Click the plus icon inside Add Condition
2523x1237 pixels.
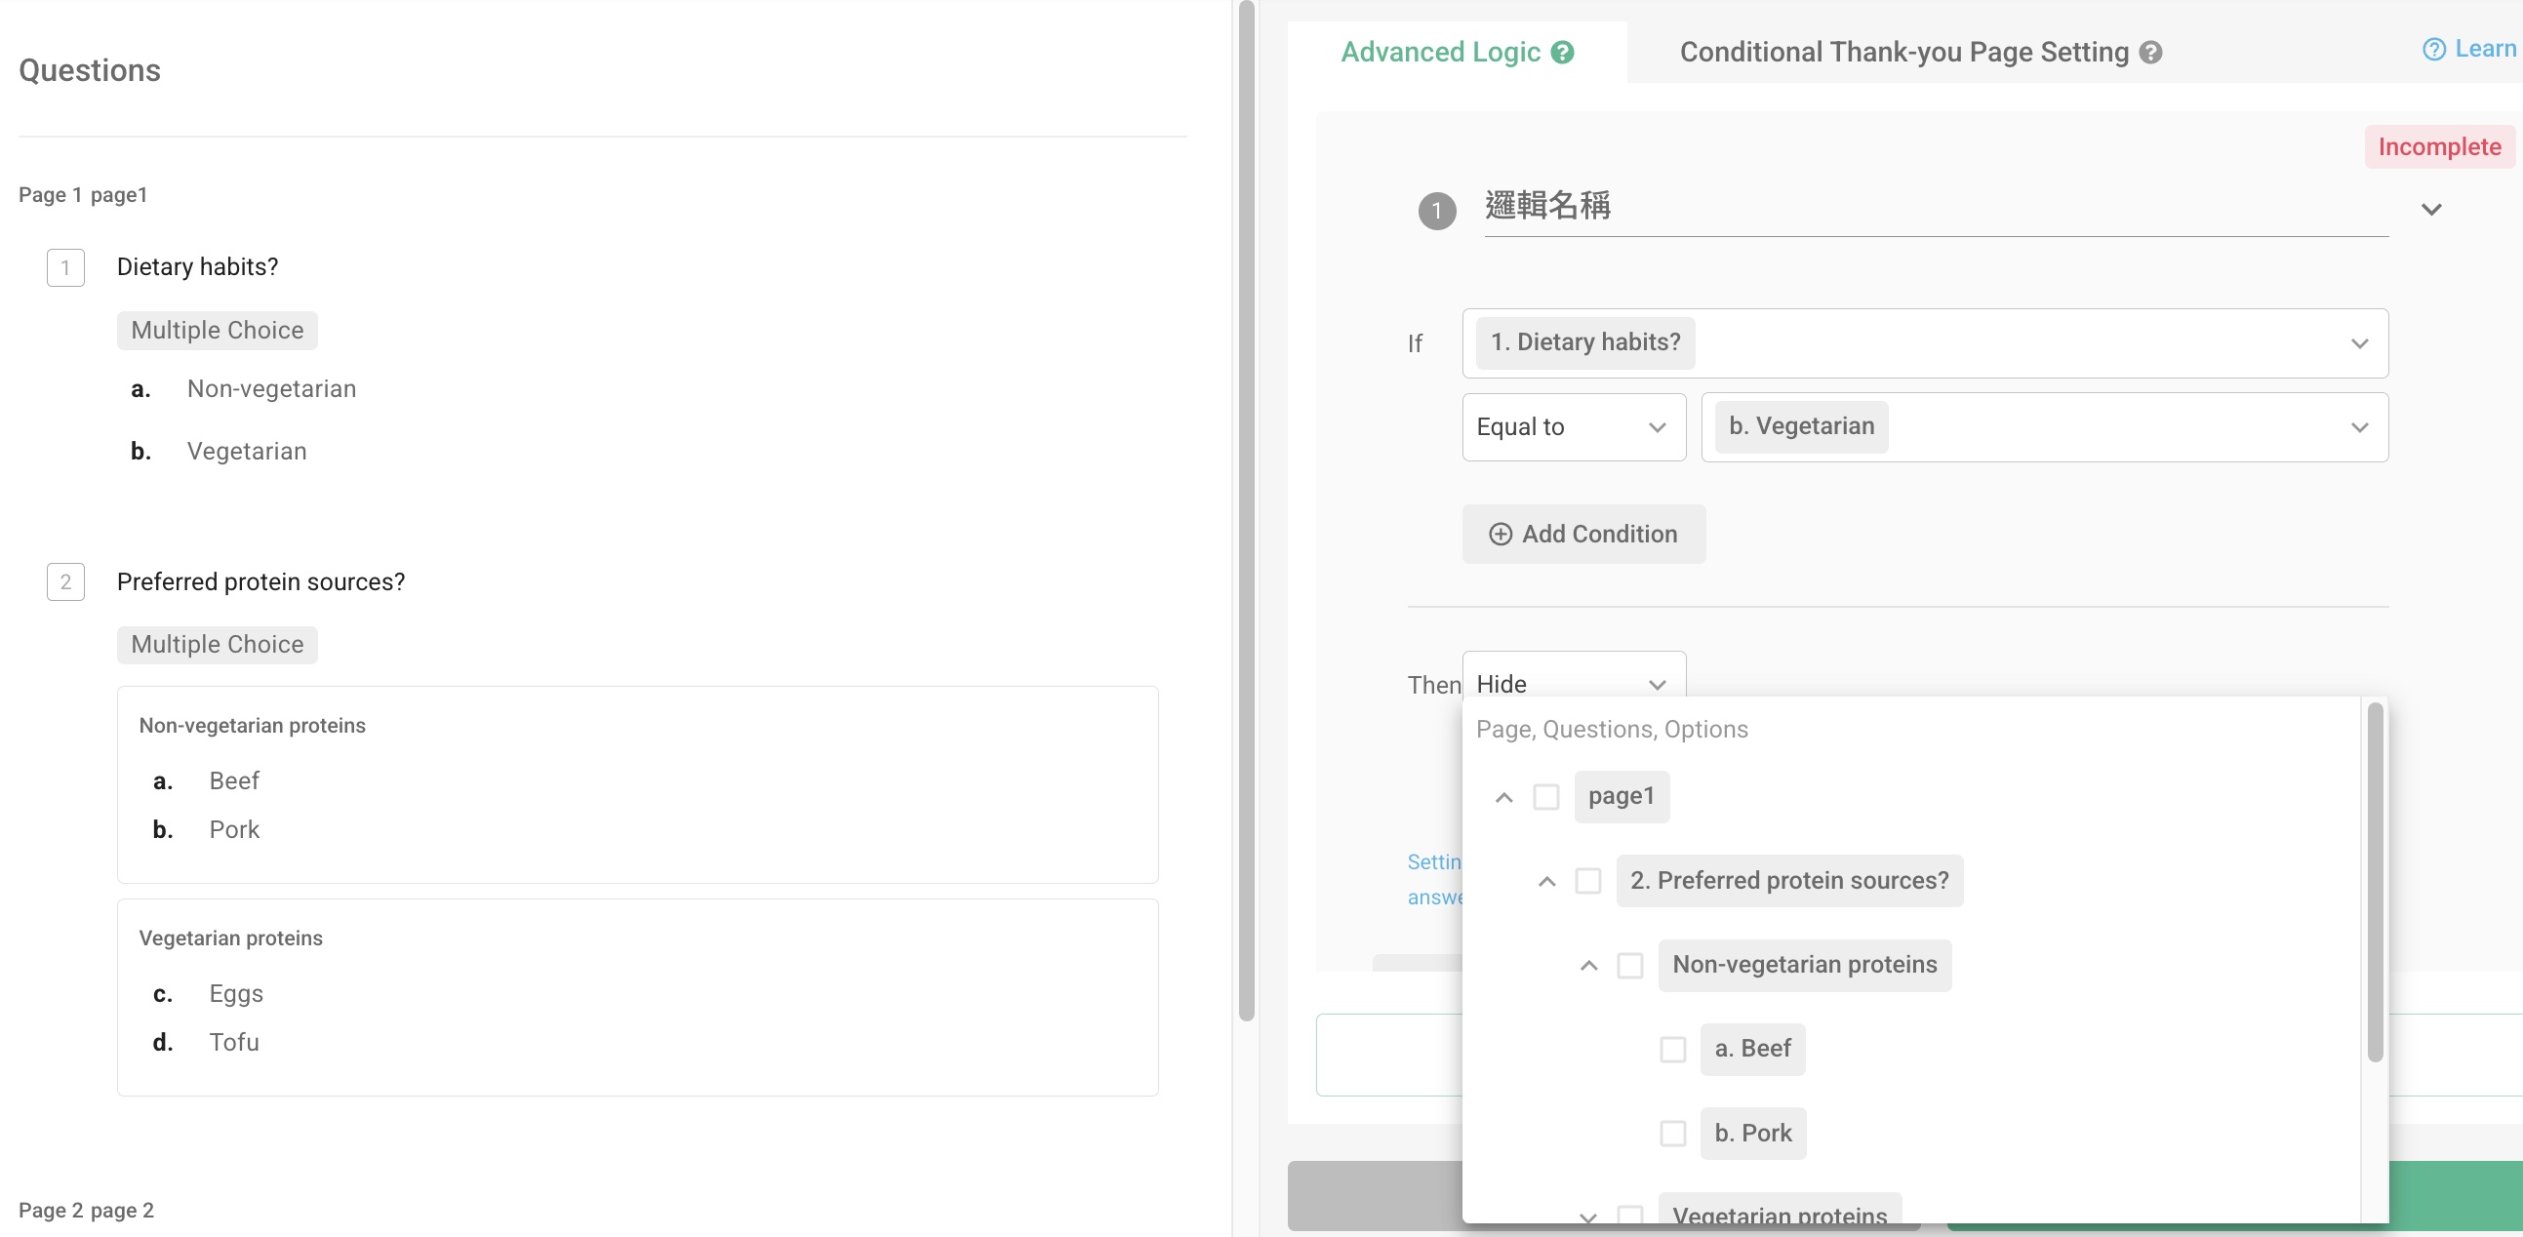1501,535
